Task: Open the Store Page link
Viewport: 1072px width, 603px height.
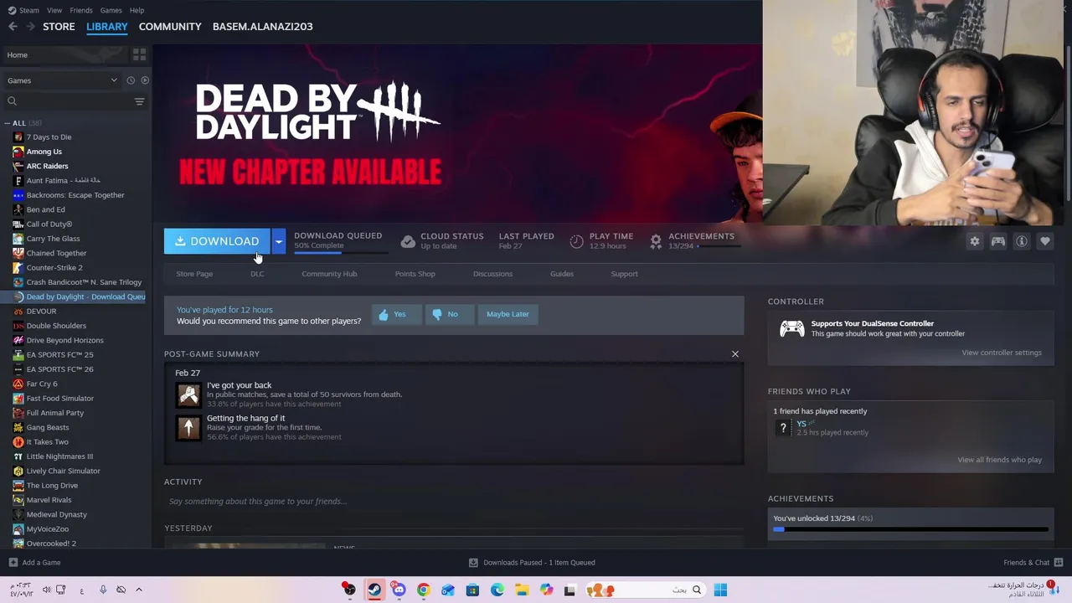Action: point(194,274)
